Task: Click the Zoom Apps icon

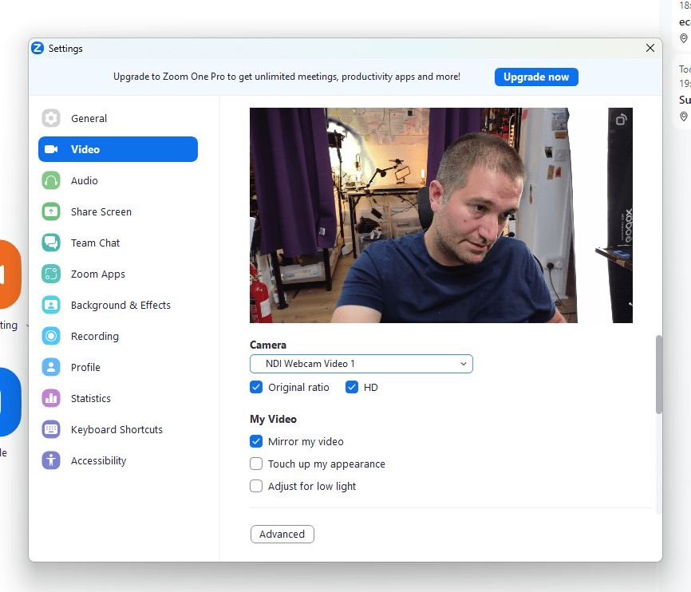Action: [x=51, y=274]
